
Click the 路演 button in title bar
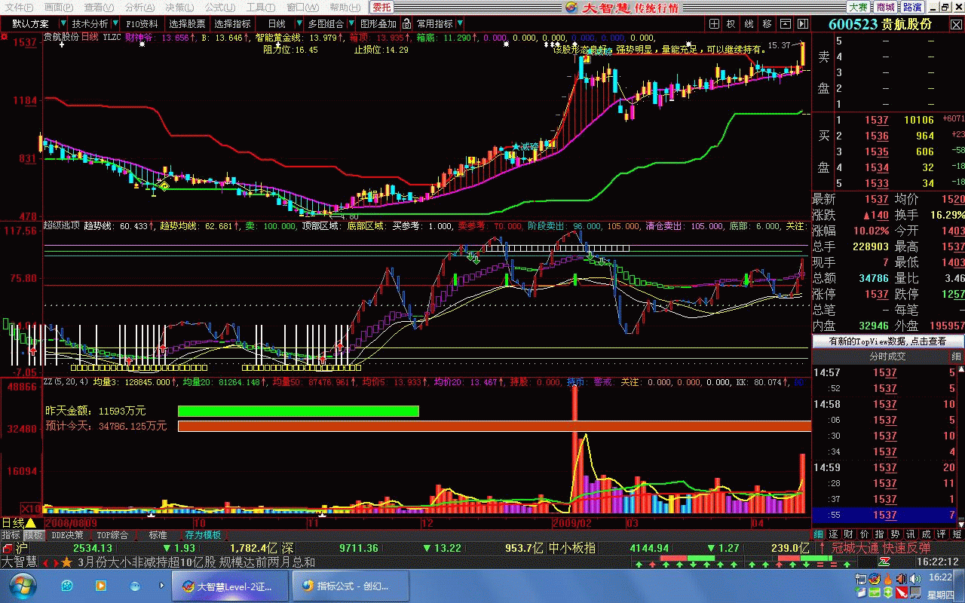[912, 8]
